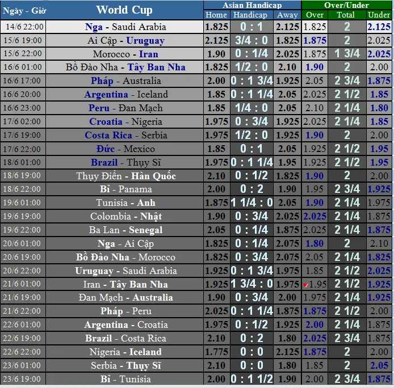The image size is (394, 388).
Task: Open the Nga - Saudi Arabia match
Action: pyautogui.click(x=125, y=27)
